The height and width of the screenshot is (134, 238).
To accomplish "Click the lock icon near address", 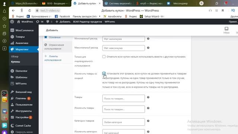I will coord(37,10).
